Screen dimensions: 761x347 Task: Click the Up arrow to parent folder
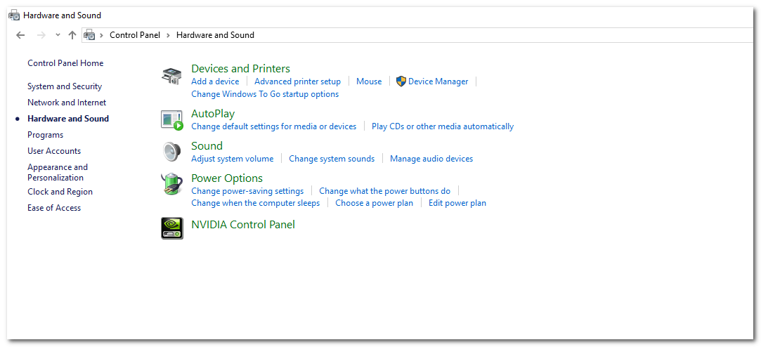[72, 35]
